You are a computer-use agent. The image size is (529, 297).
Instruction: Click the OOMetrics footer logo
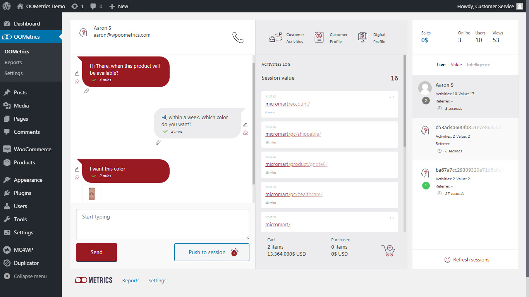pyautogui.click(x=94, y=280)
